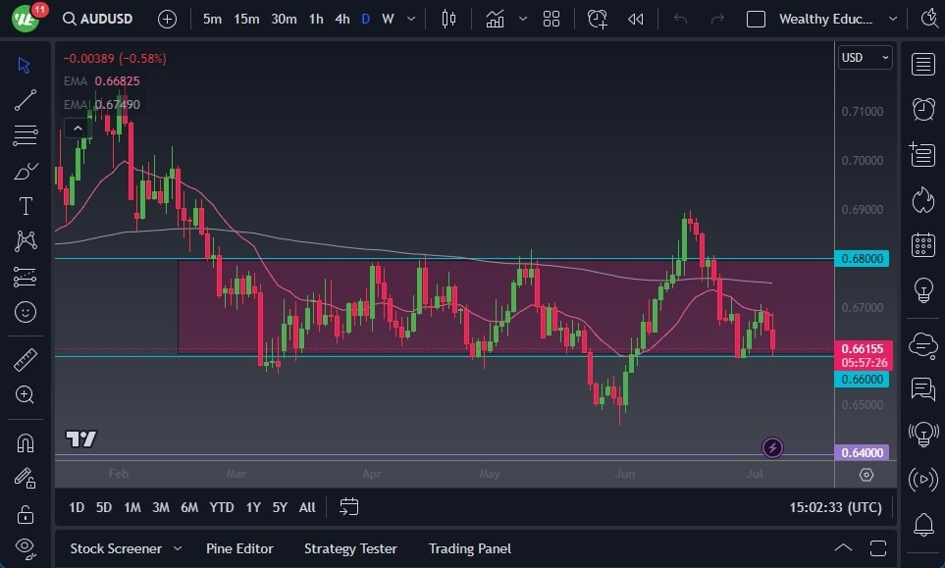This screenshot has width=945, height=568.
Task: Click the 0.68000 price level label
Action: point(862,258)
